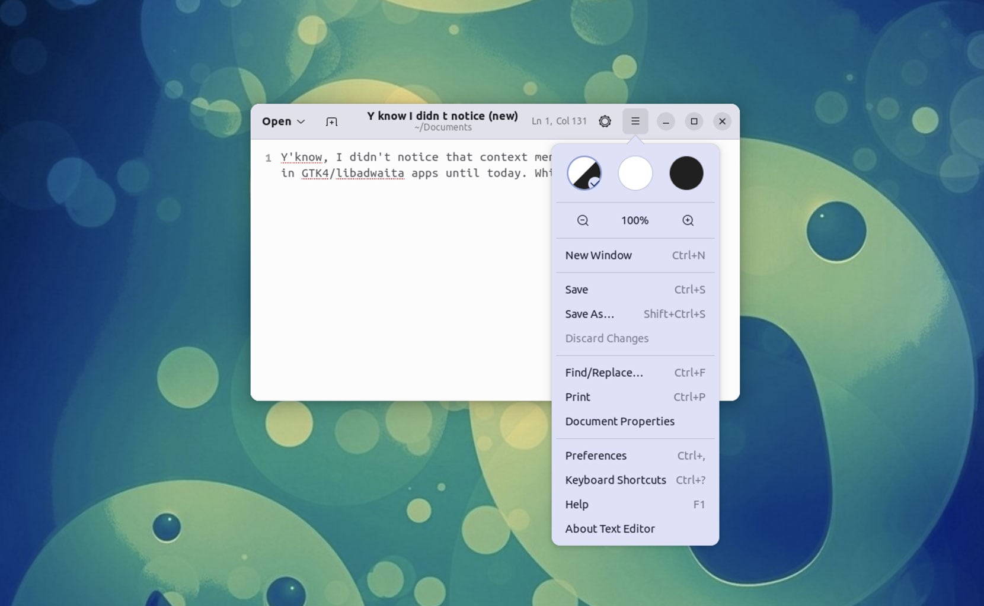Select the dark theme style

click(686, 173)
